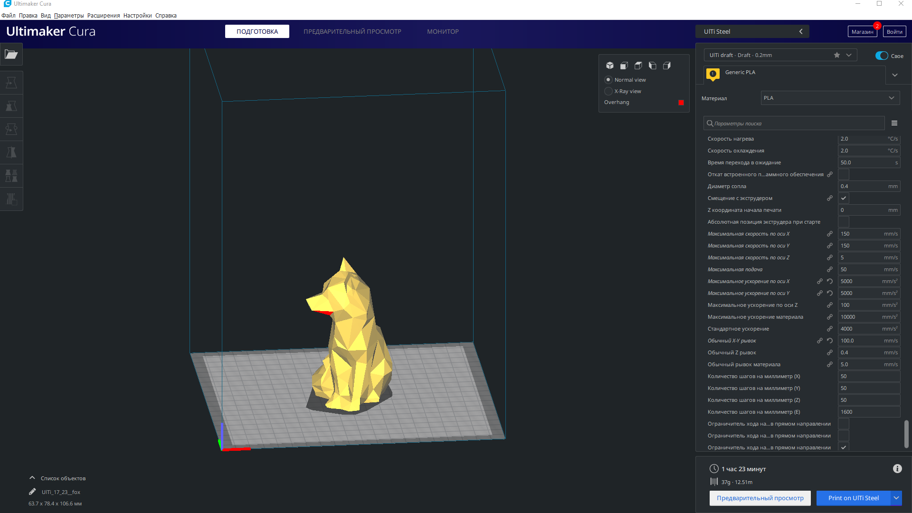The width and height of the screenshot is (912, 513).
Task: Check Абсолютная позиция экструдера при старте
Action: [844, 222]
